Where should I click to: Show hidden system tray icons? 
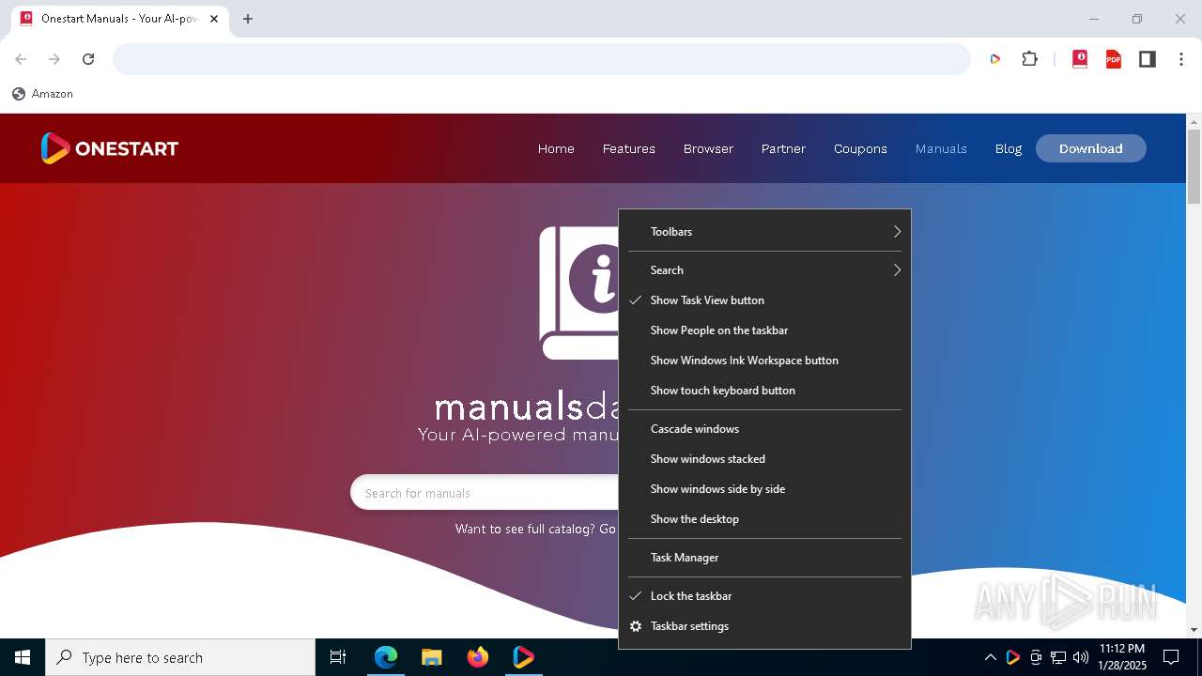click(990, 657)
